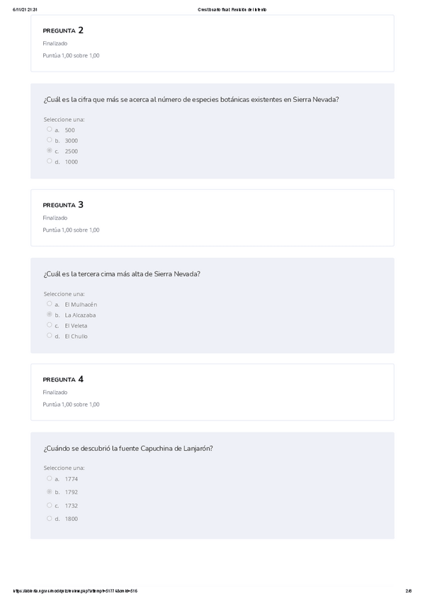Choose the 2500 answer radio button

[50, 151]
